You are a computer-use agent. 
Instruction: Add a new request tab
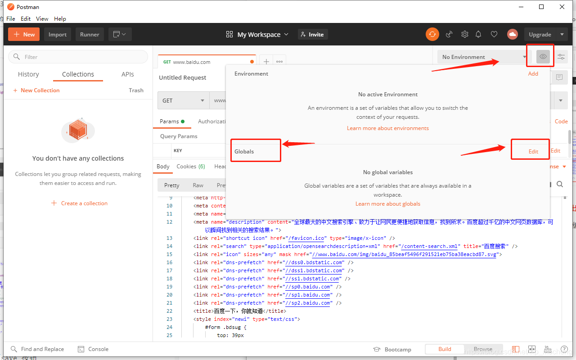point(266,62)
